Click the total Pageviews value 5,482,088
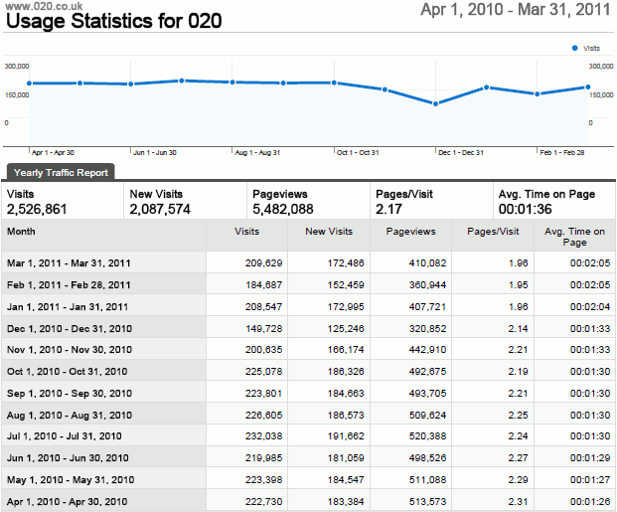617x512 pixels. tap(283, 209)
